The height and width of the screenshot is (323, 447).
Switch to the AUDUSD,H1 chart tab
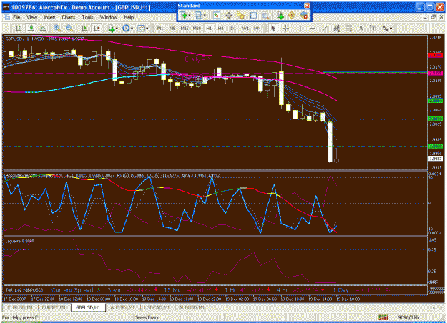(192, 307)
